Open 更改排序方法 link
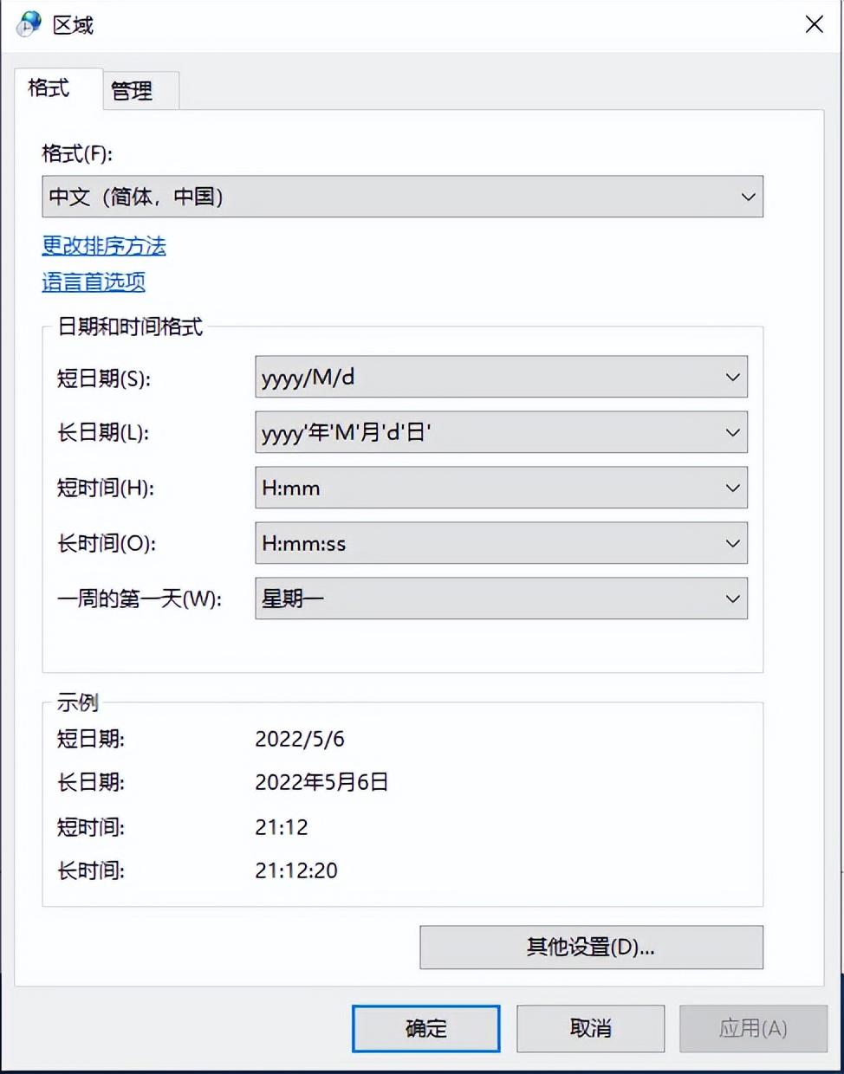The height and width of the screenshot is (1074, 844). click(103, 246)
